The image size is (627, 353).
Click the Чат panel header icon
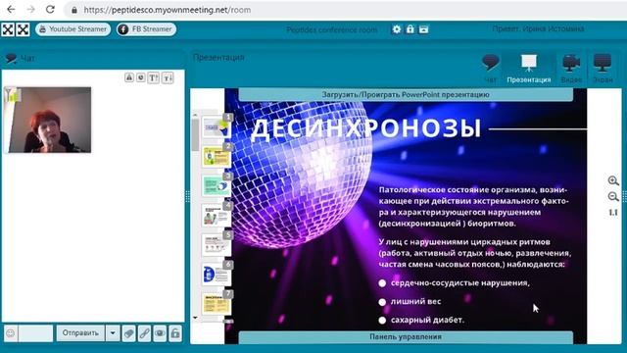pyautogui.click(x=11, y=59)
